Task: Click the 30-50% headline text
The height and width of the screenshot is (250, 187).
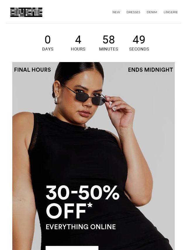Action: (82, 193)
